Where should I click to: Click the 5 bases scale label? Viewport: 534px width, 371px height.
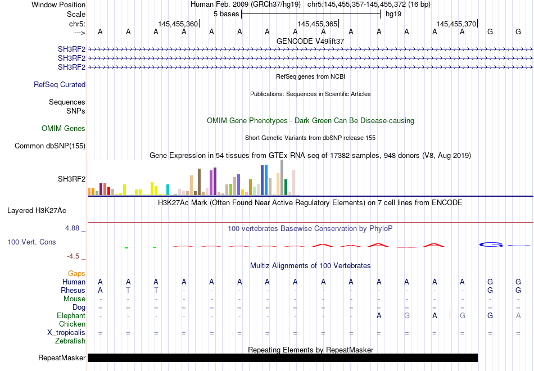[226, 14]
